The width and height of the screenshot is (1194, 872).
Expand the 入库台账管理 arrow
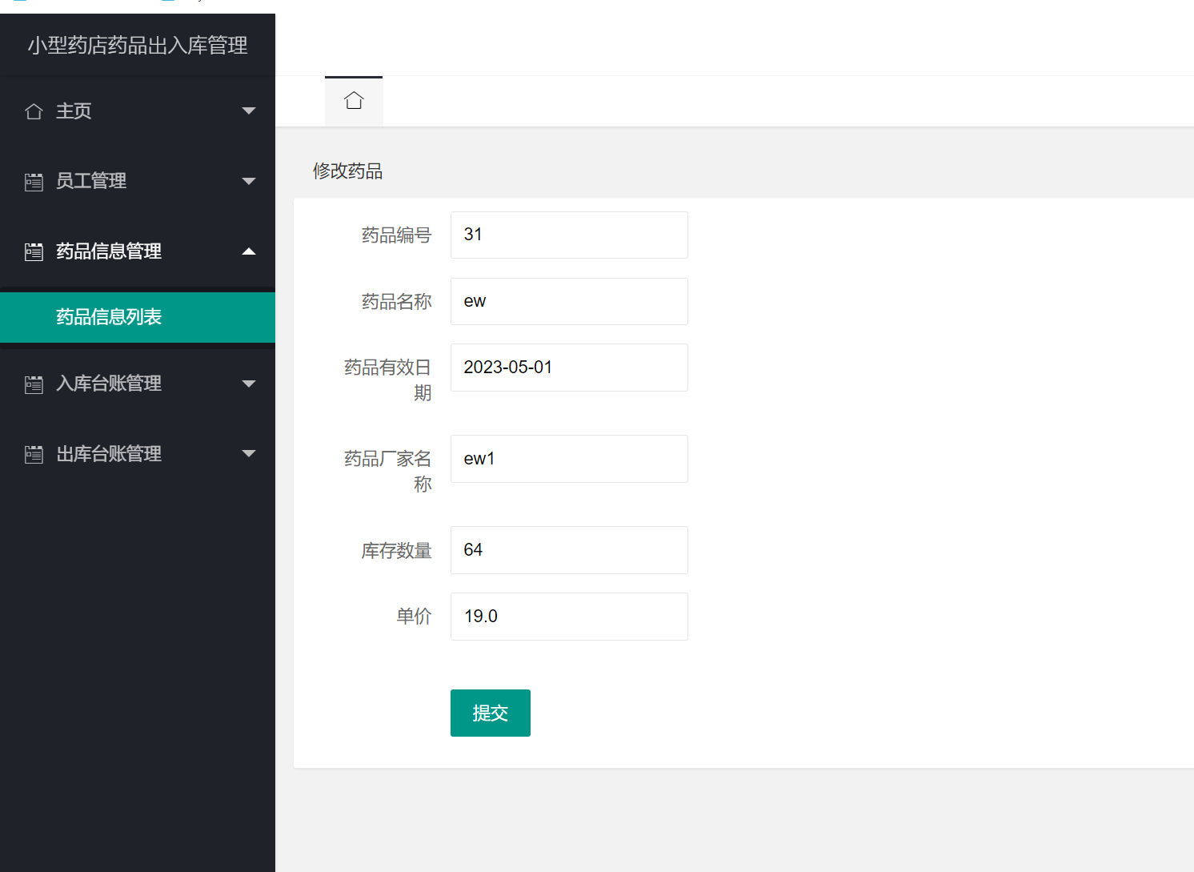point(249,384)
